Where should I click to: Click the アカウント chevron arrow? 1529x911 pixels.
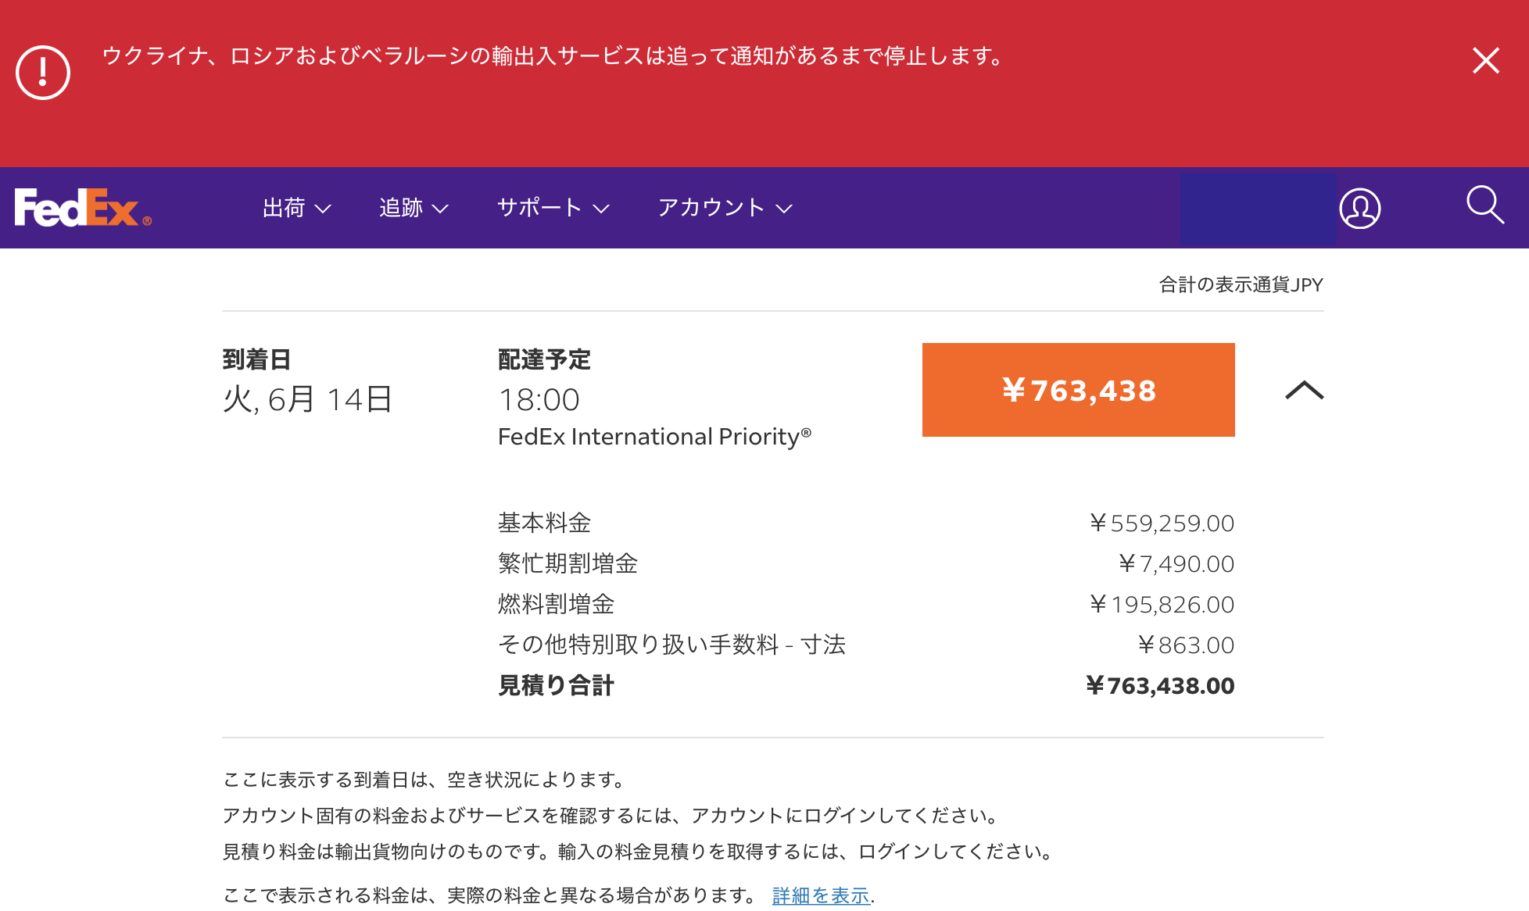[x=784, y=209]
